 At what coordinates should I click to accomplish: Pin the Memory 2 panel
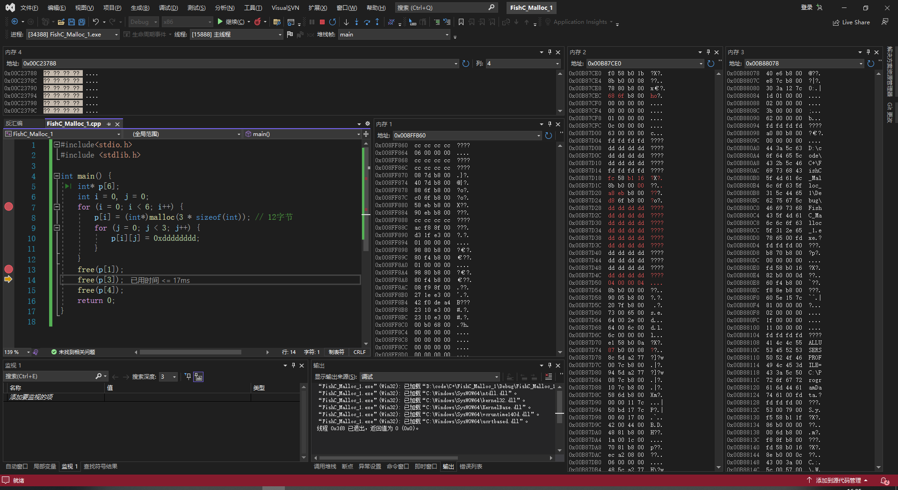click(x=708, y=52)
